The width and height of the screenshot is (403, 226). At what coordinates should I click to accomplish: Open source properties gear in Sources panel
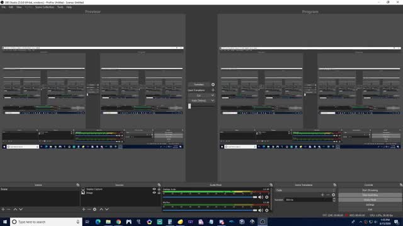[x=94, y=209]
